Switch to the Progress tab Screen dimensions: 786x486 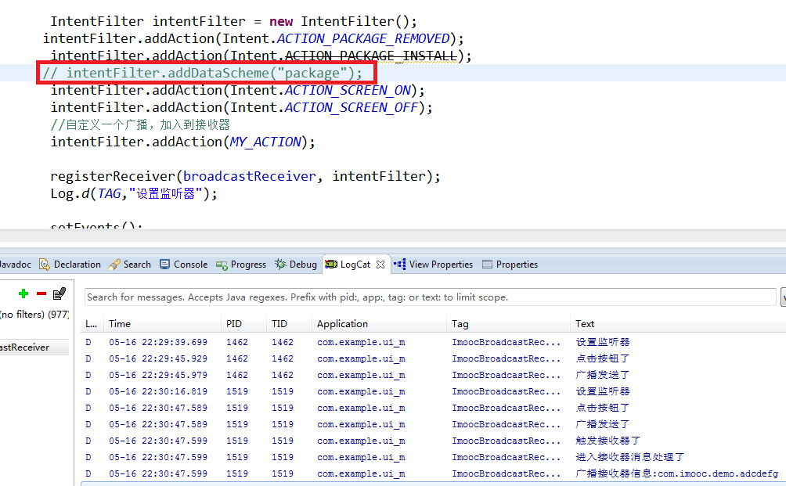(241, 265)
